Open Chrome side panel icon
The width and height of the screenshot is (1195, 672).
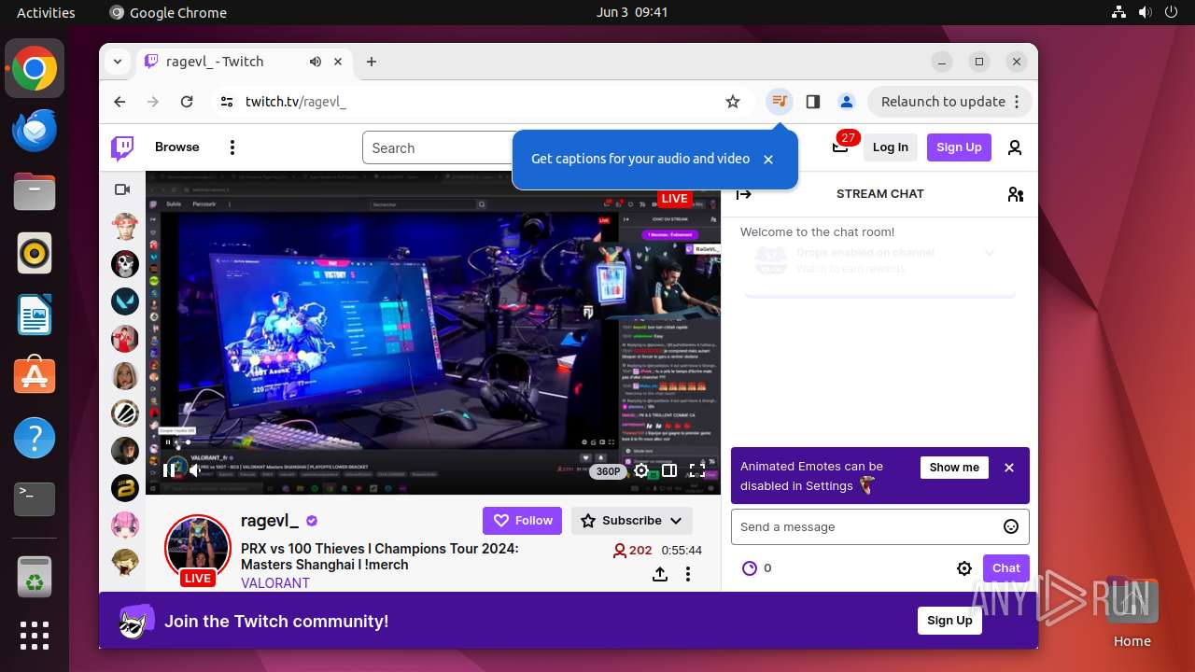(x=813, y=101)
